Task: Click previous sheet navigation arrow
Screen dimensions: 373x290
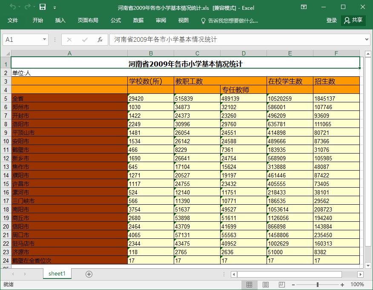Action: pyautogui.click(x=13, y=274)
